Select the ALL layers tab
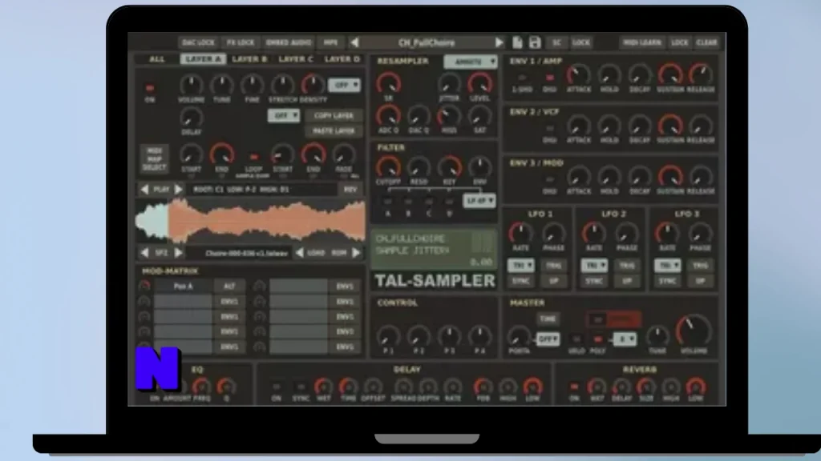This screenshot has width=821, height=461. click(x=156, y=59)
